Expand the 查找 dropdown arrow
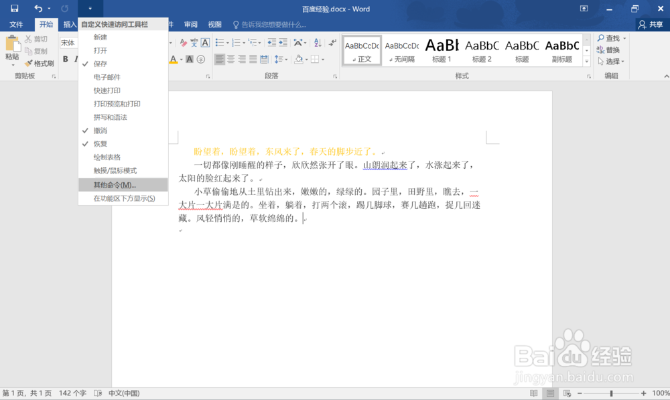Viewport: 670px width, 400px height. [x=624, y=38]
